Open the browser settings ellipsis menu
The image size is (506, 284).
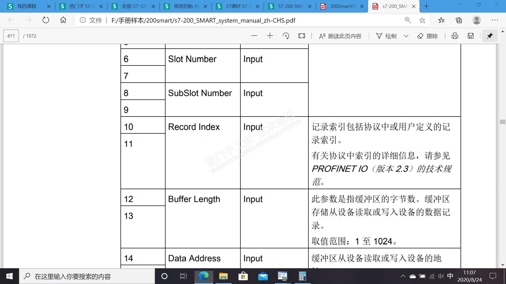tap(495, 20)
